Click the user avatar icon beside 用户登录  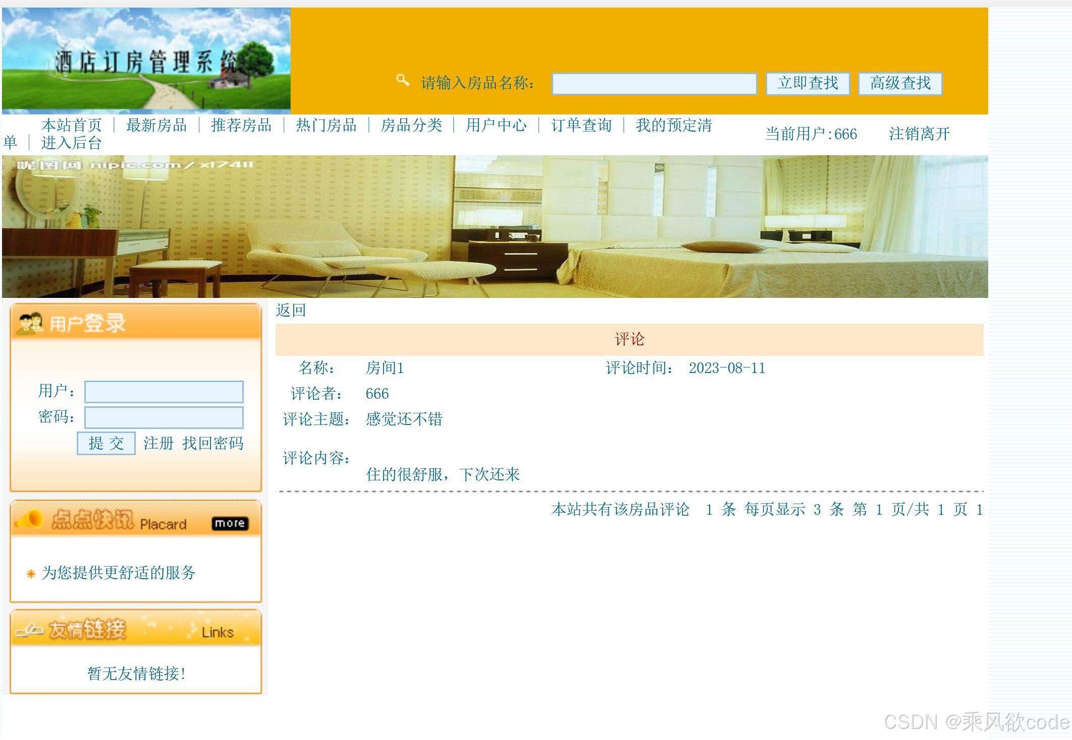point(30,323)
